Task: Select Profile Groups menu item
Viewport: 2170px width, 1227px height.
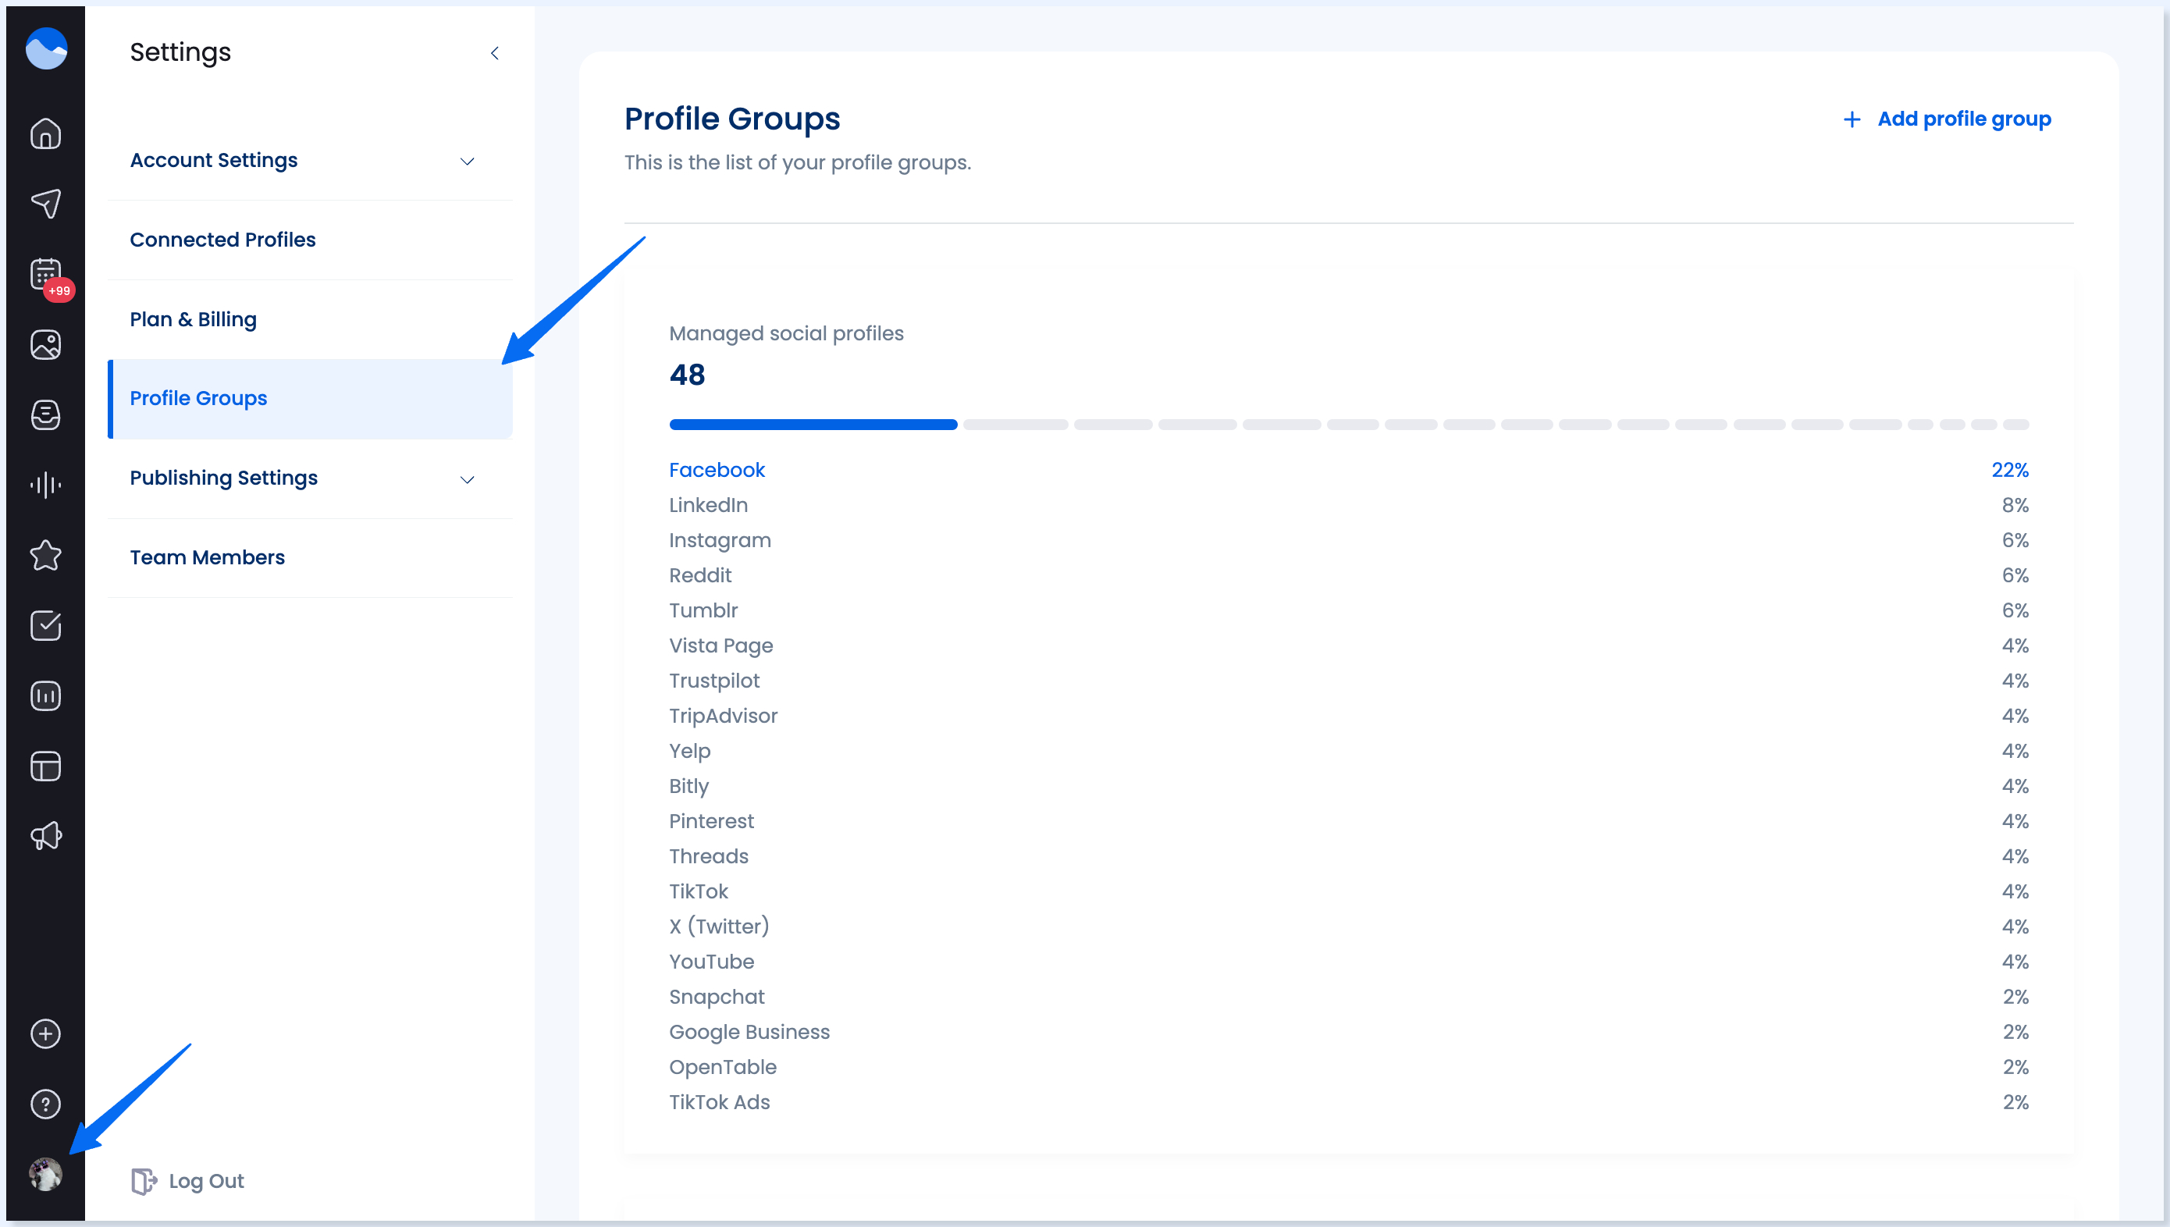Action: 310,399
